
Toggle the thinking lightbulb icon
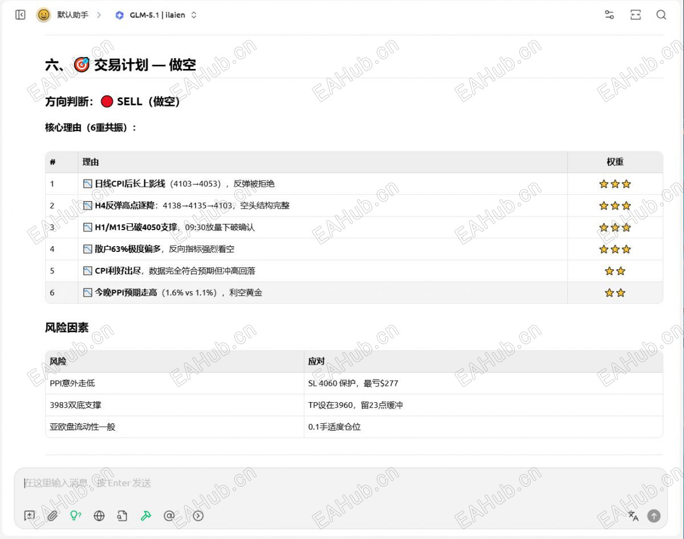pyautogui.click(x=75, y=516)
